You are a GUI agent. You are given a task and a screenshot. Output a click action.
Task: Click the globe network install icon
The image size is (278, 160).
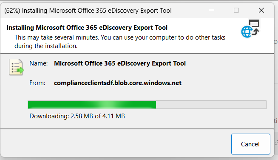250,29
